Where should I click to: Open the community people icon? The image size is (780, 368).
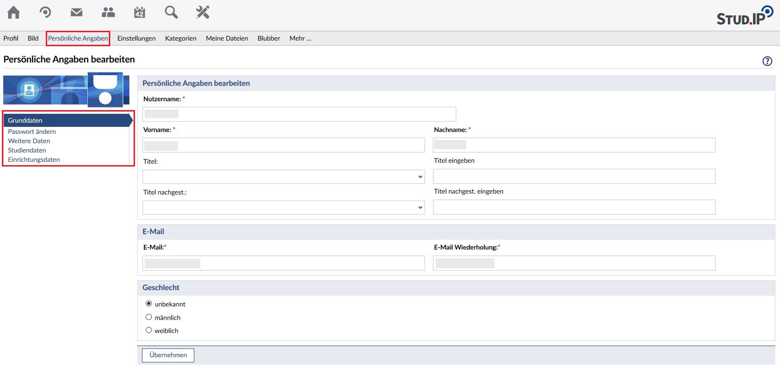tap(108, 12)
